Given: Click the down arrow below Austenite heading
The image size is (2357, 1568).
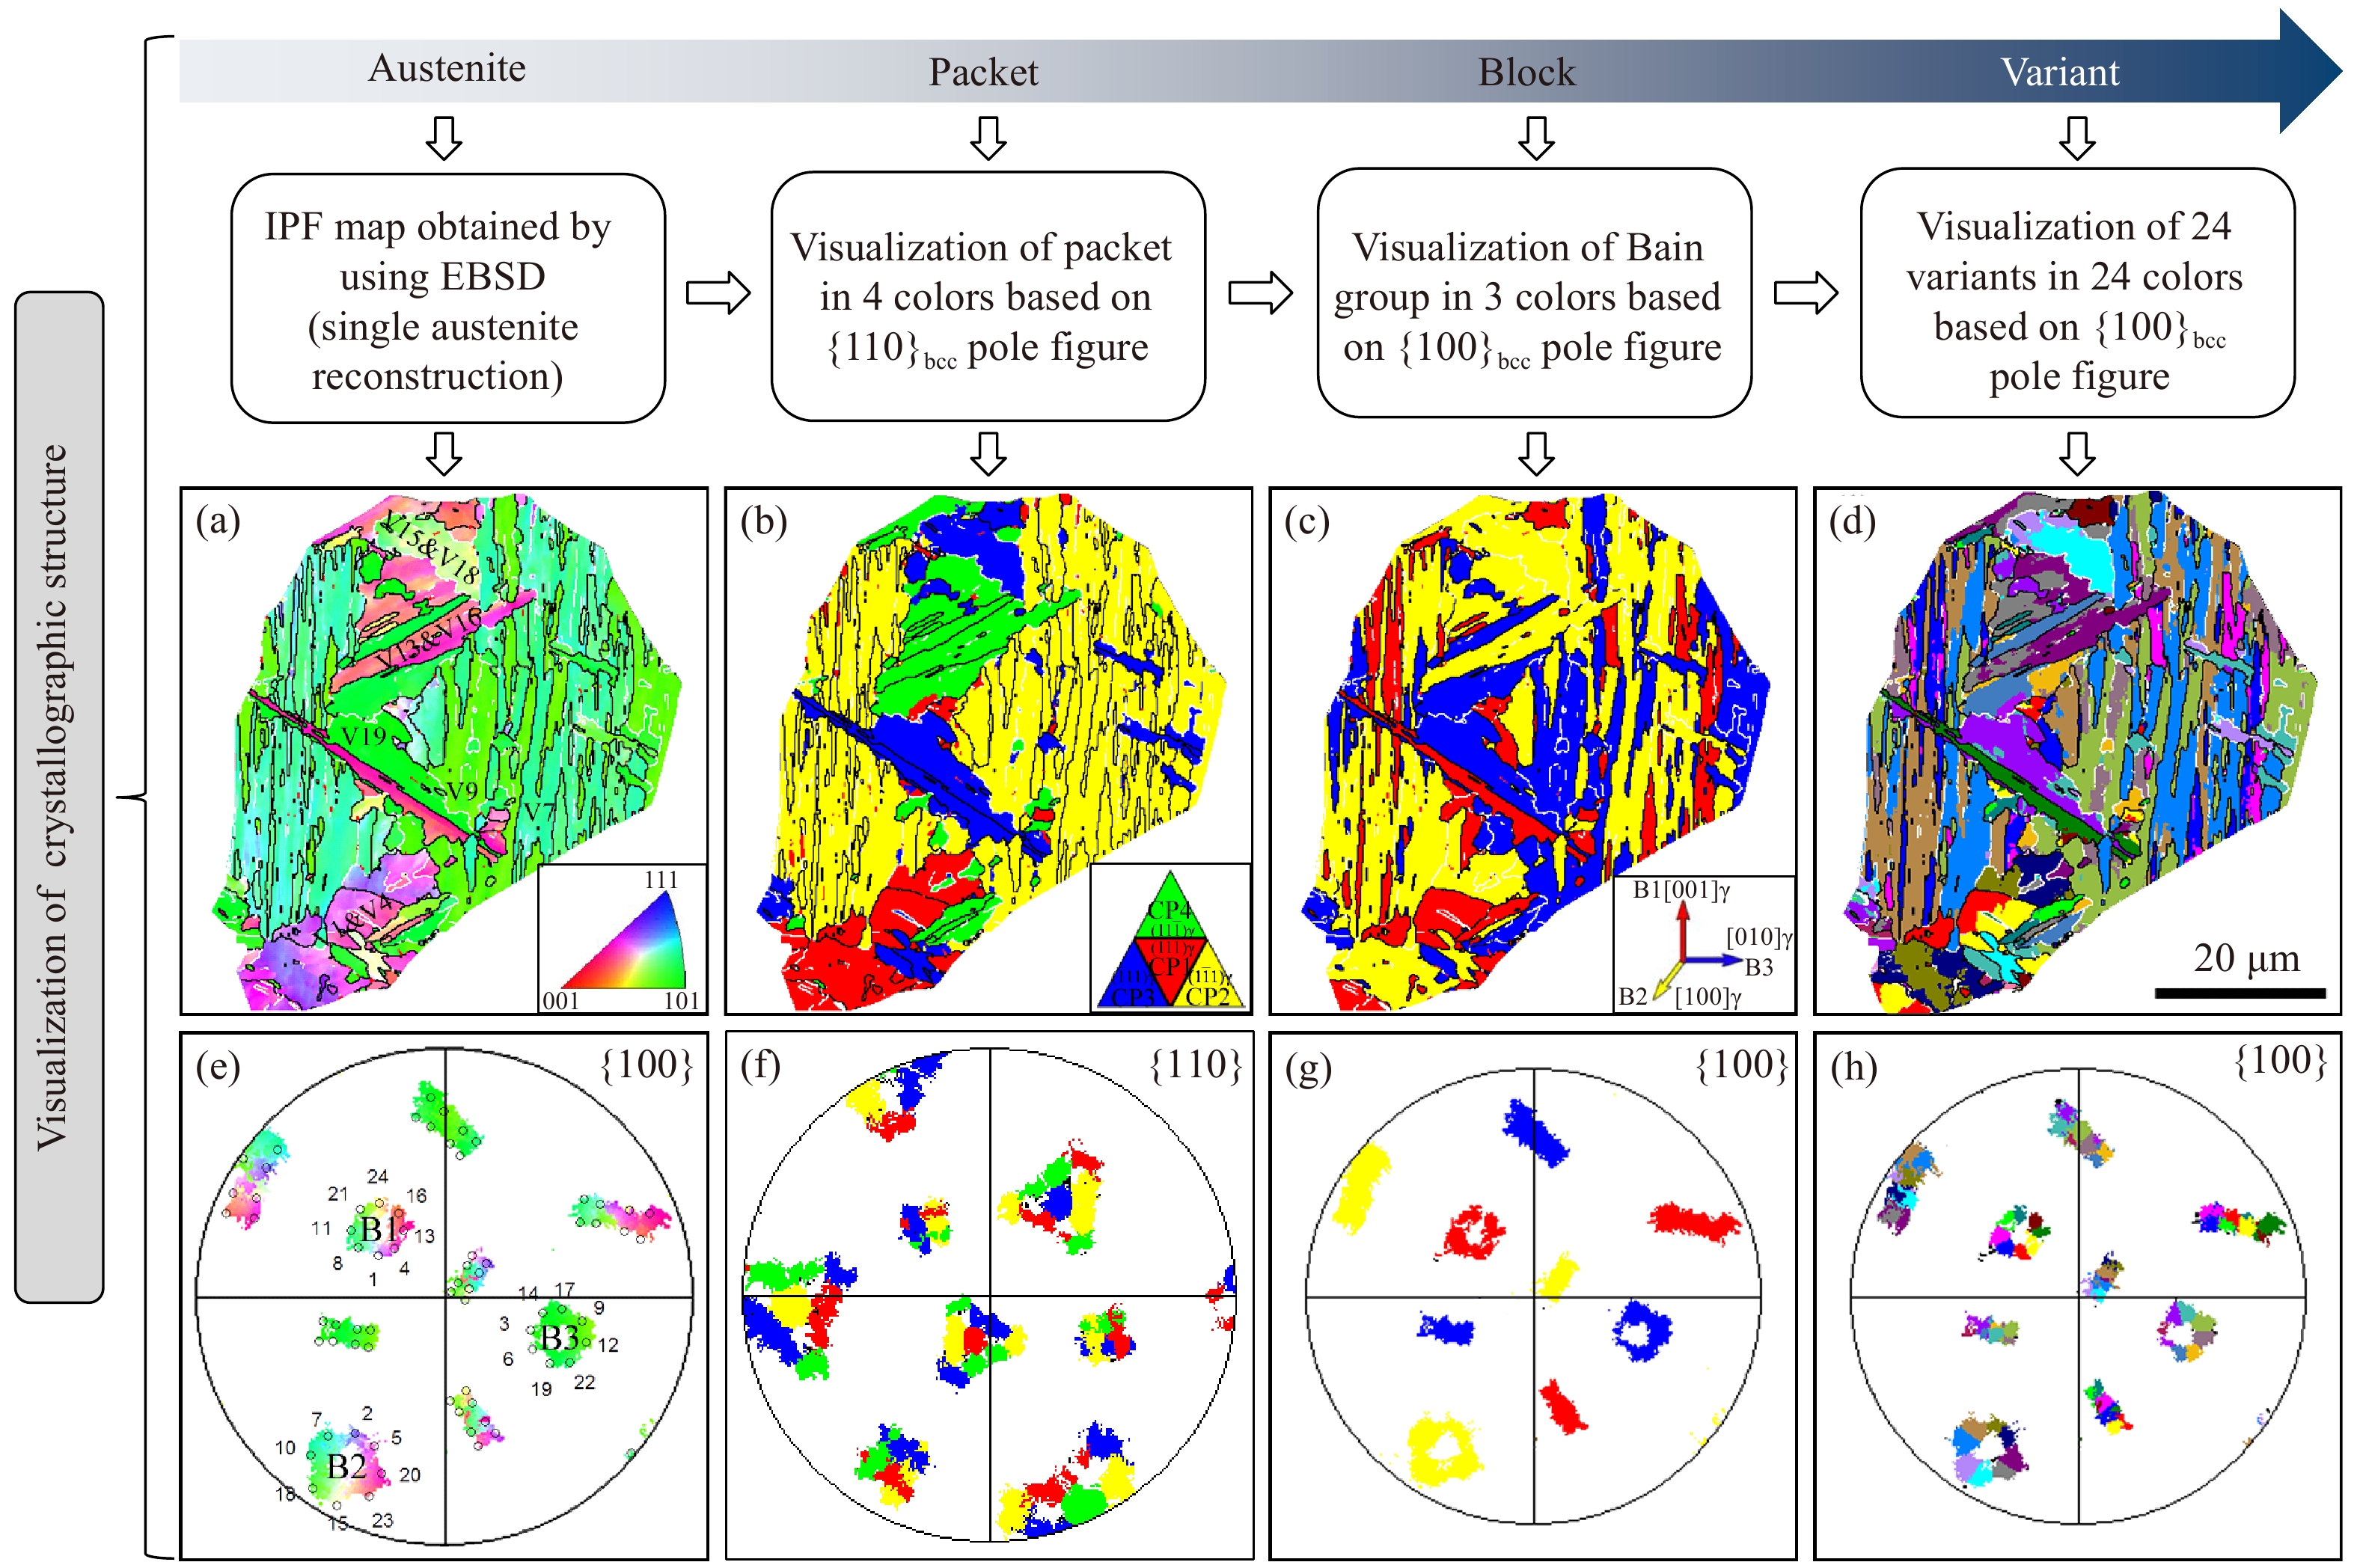Looking at the screenshot, I should (x=444, y=138).
